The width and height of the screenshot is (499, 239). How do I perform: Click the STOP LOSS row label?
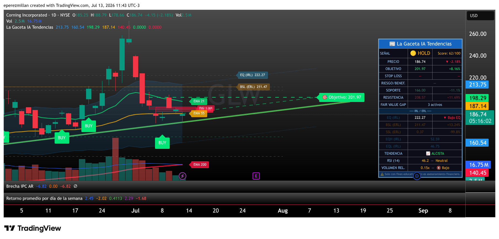tap(393, 76)
